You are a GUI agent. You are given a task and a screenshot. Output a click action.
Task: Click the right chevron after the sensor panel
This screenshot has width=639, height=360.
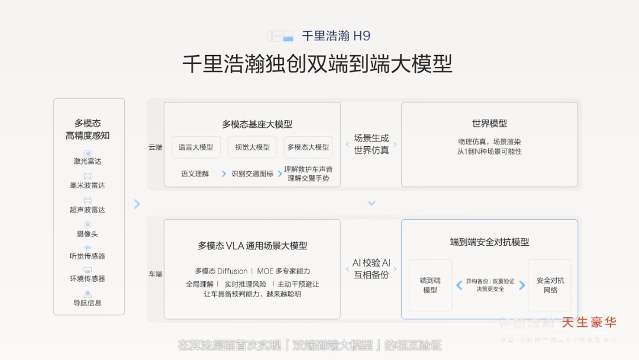click(137, 204)
